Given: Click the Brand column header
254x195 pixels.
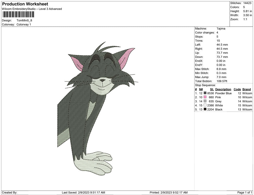Looking at the screenshot, I should click(247, 89).
